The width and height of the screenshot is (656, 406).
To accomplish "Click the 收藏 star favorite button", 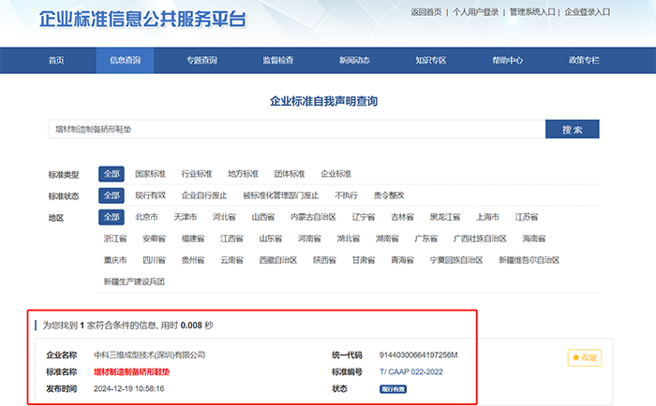I will [584, 358].
